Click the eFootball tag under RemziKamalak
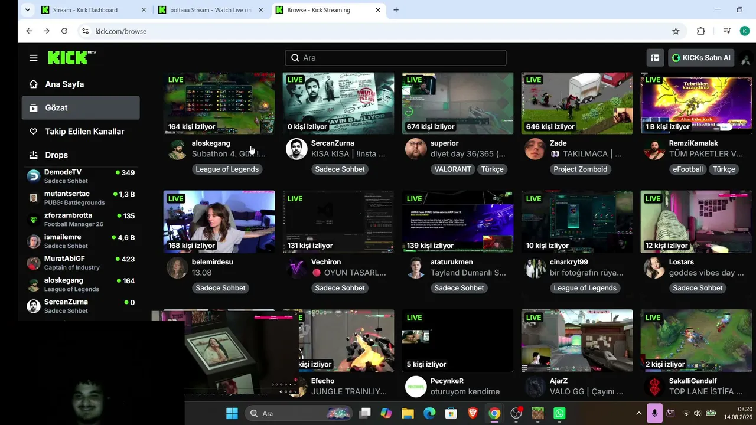This screenshot has height=425, width=756. coord(688,169)
